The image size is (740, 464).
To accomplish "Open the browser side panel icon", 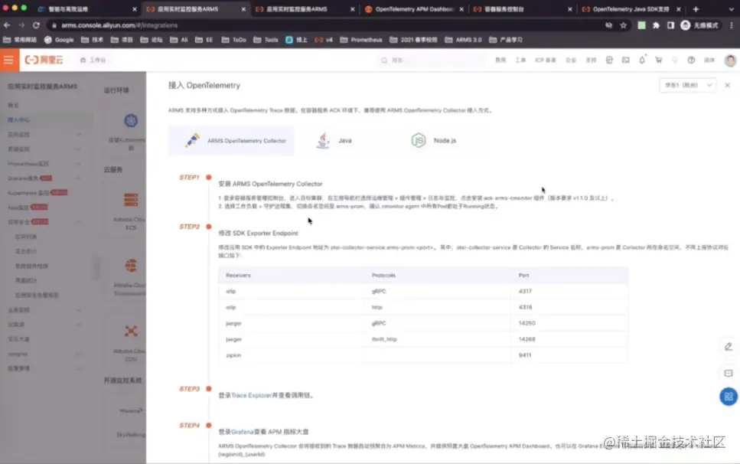I will click(x=670, y=25).
